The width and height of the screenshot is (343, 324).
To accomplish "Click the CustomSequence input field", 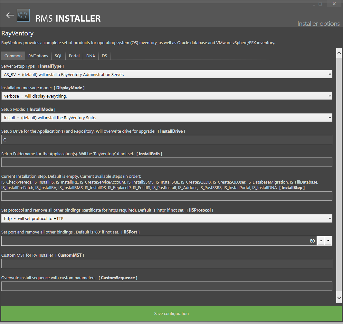I will click(167, 286).
